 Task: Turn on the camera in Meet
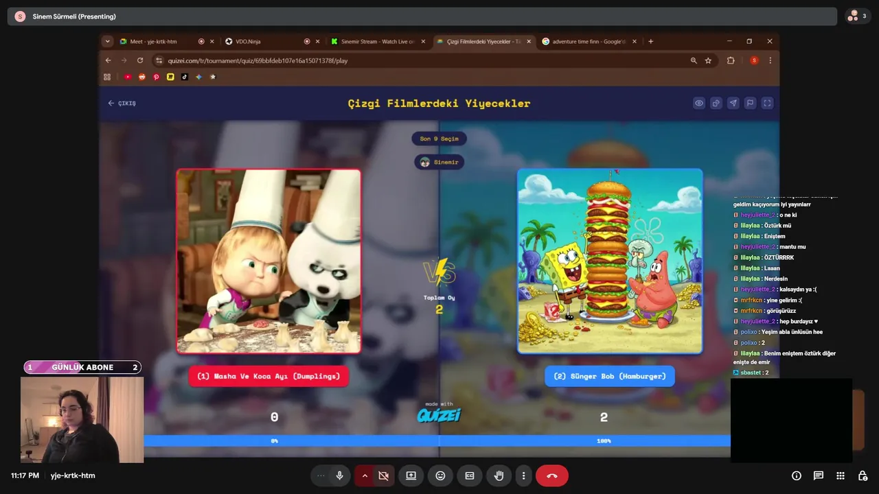pyautogui.click(x=384, y=475)
